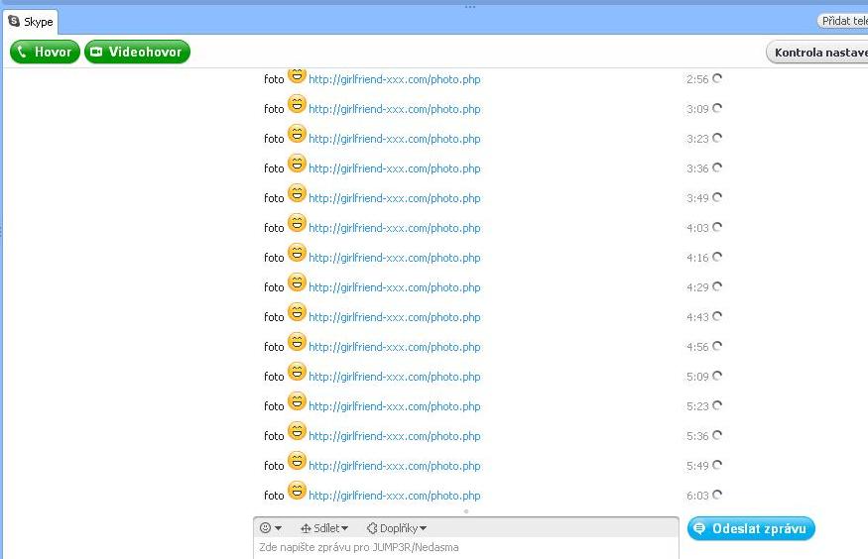Click the pending status icon beside 3:36

(717, 168)
